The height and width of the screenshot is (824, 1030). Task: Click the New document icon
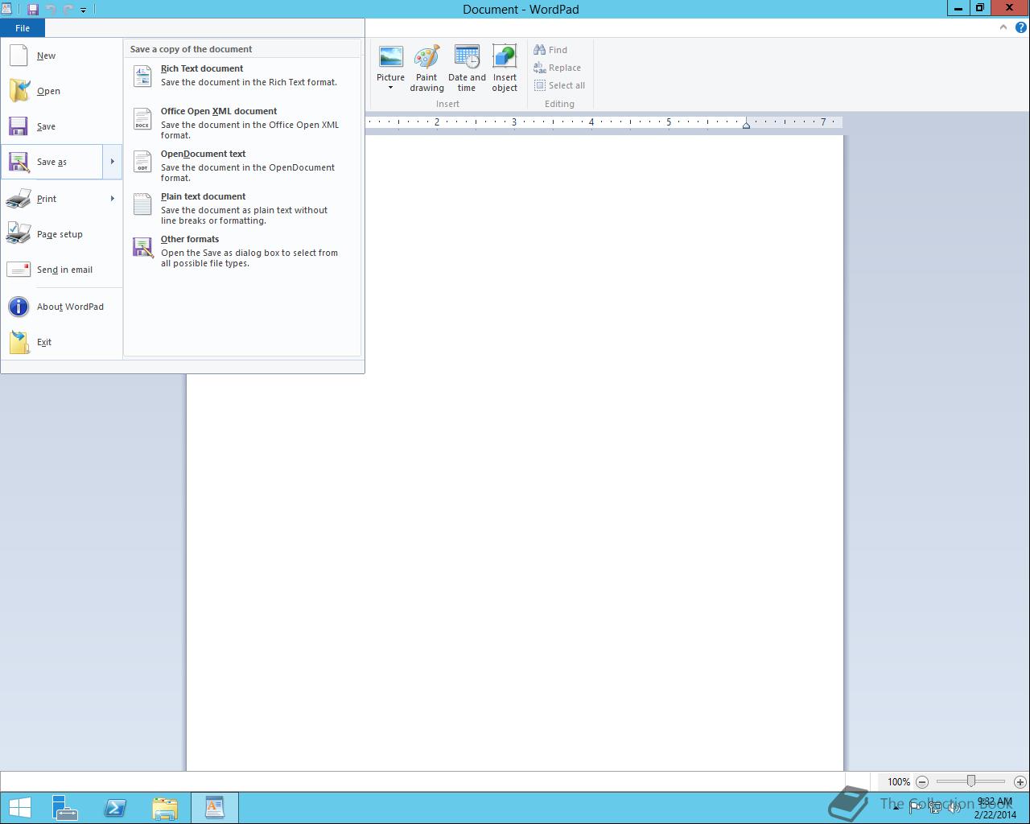19,56
